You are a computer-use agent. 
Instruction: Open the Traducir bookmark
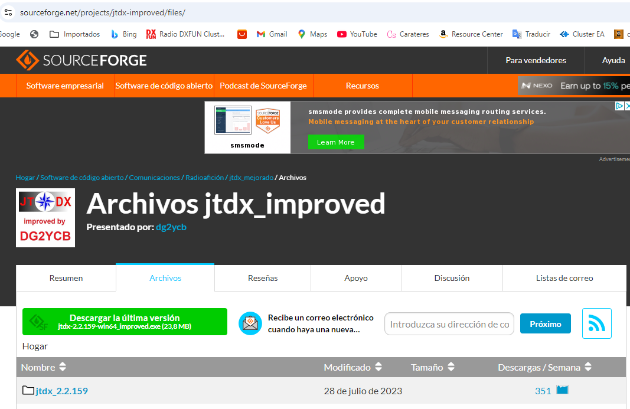531,34
